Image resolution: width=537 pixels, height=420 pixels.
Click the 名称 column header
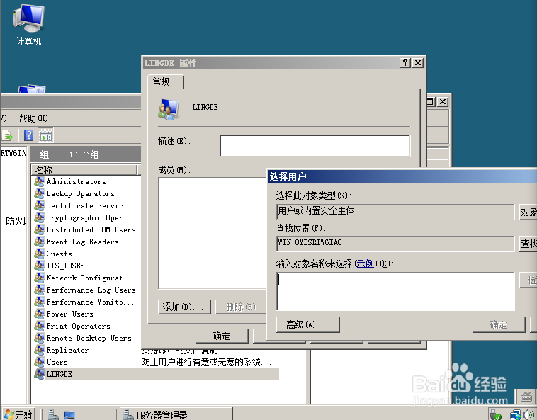84,170
